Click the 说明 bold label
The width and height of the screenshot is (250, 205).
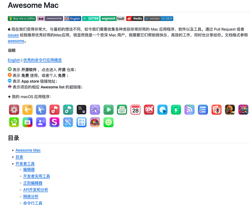click(12, 50)
